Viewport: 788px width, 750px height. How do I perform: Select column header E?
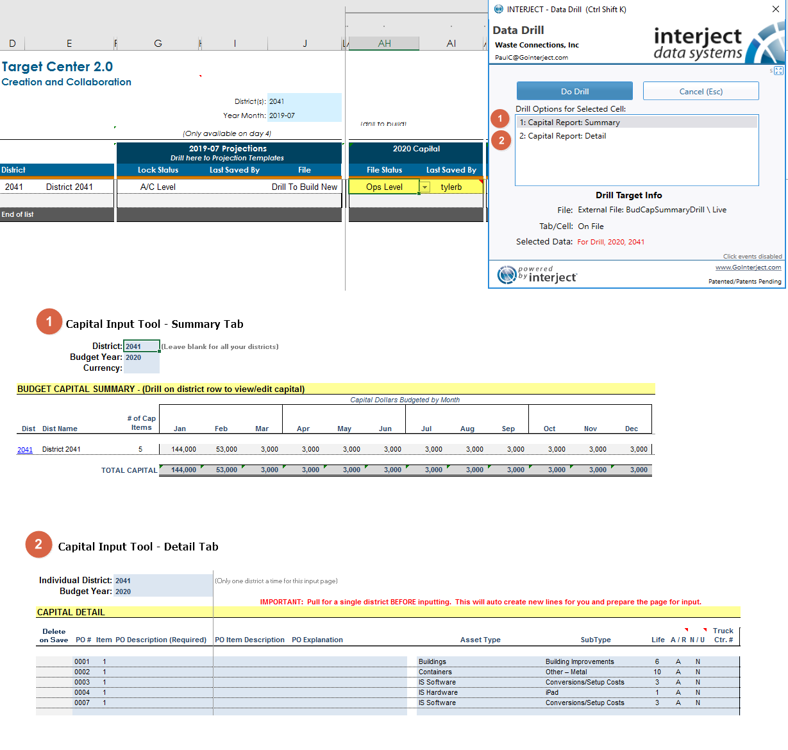pos(69,44)
